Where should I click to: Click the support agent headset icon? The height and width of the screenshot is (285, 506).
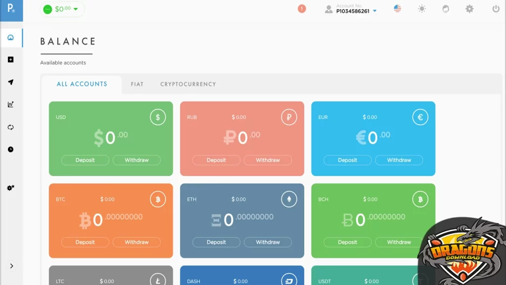point(446,9)
